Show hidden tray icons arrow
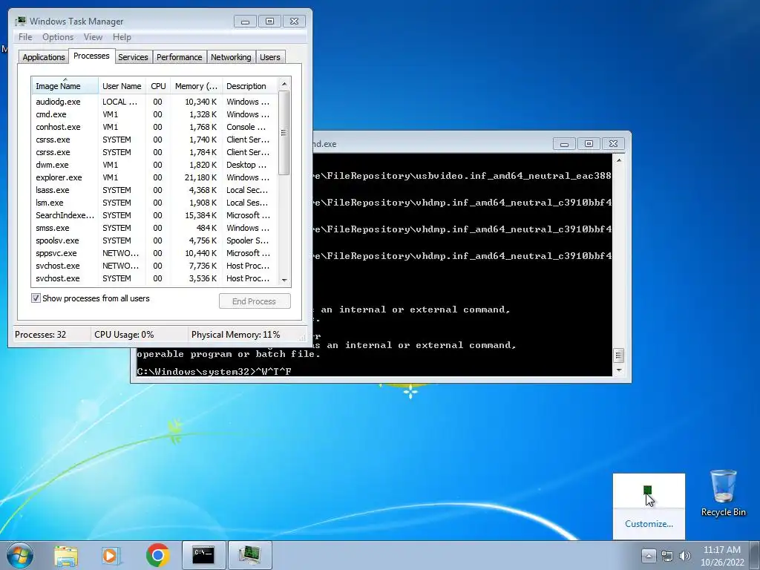The image size is (760, 570). tap(649, 555)
